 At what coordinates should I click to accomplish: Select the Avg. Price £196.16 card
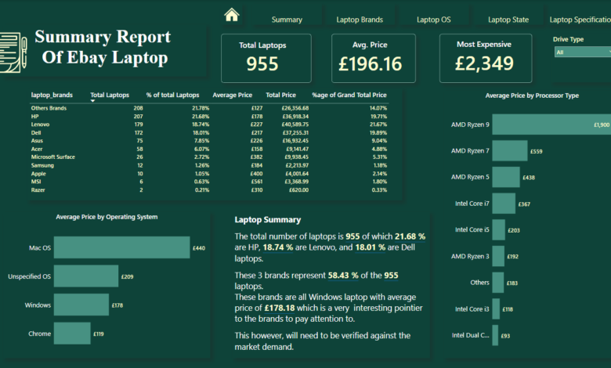click(x=374, y=58)
